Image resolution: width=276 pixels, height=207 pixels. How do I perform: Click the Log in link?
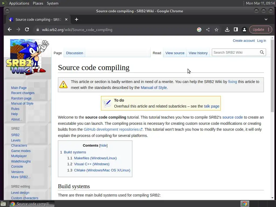pos(261,41)
